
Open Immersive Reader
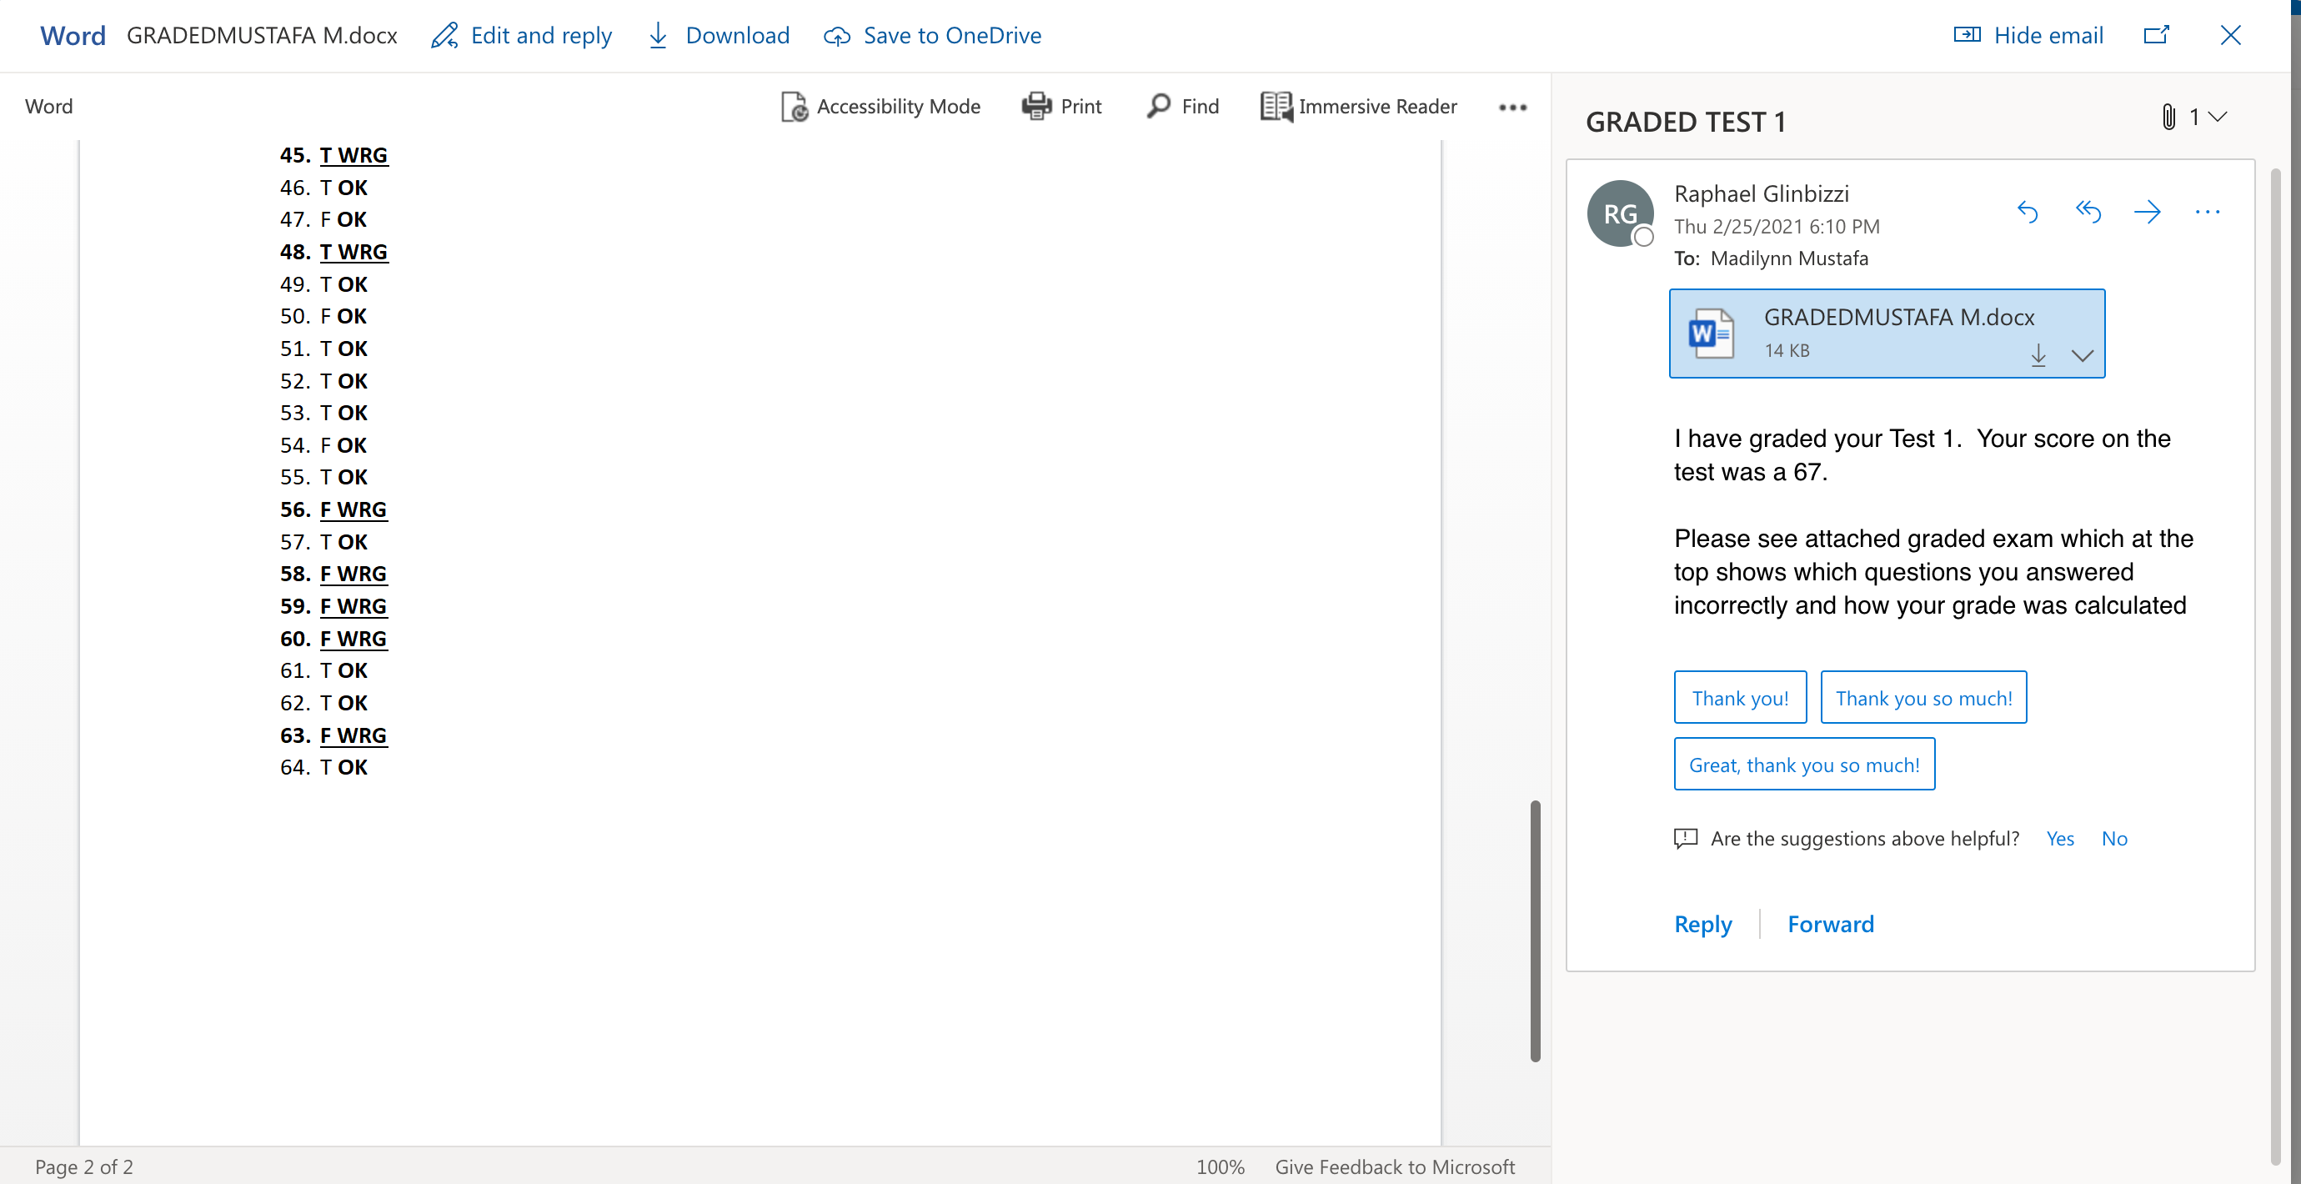coord(1359,107)
